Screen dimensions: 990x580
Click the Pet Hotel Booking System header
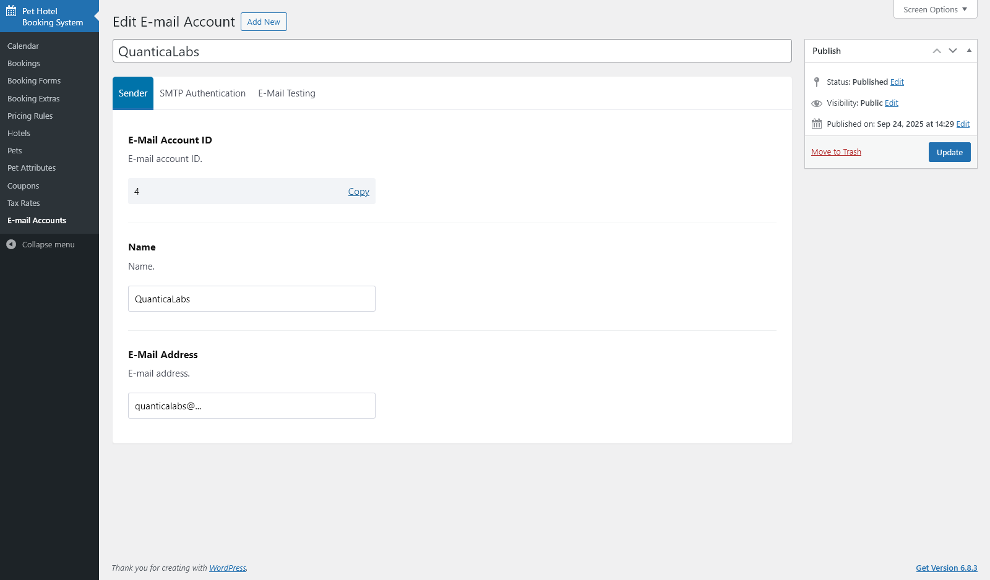pyautogui.click(x=49, y=17)
